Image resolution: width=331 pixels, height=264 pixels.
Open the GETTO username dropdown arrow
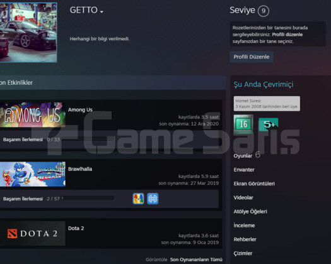[102, 12]
